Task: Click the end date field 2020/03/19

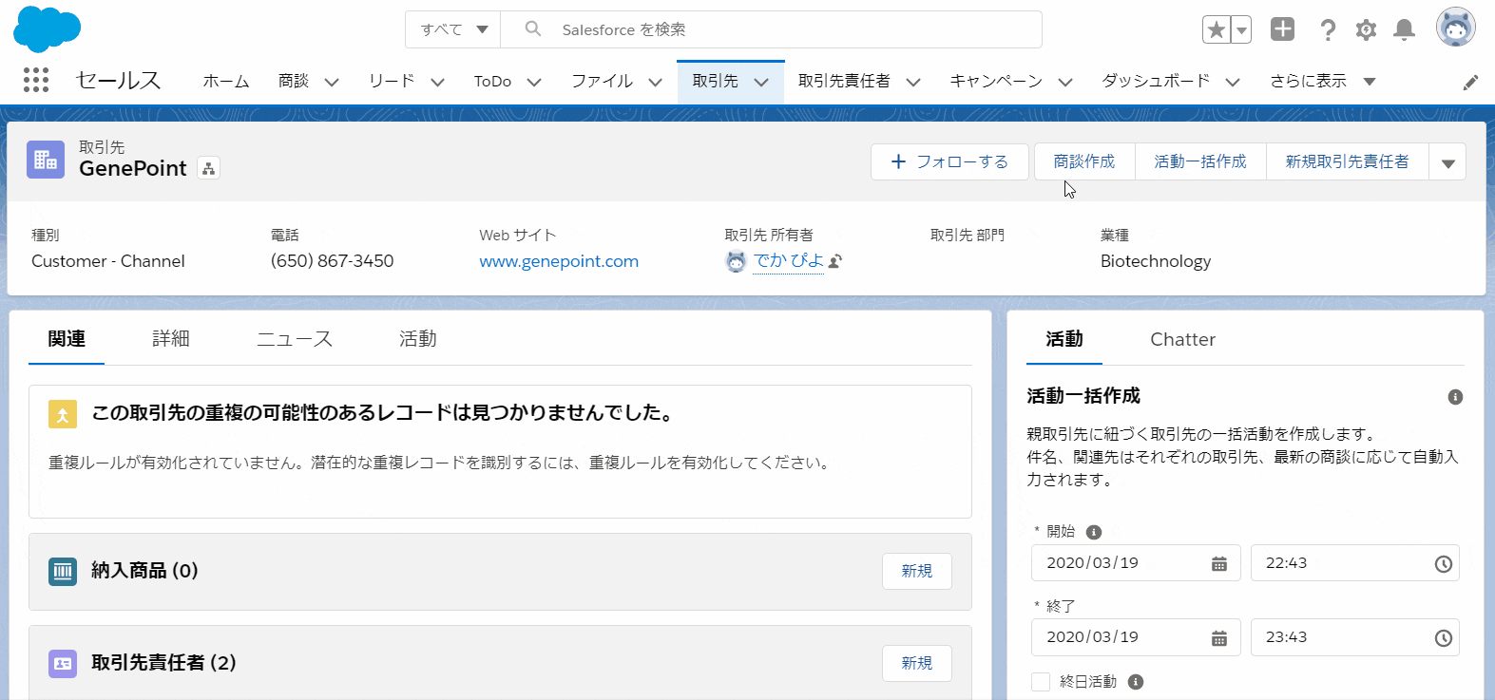Action: tap(1136, 637)
